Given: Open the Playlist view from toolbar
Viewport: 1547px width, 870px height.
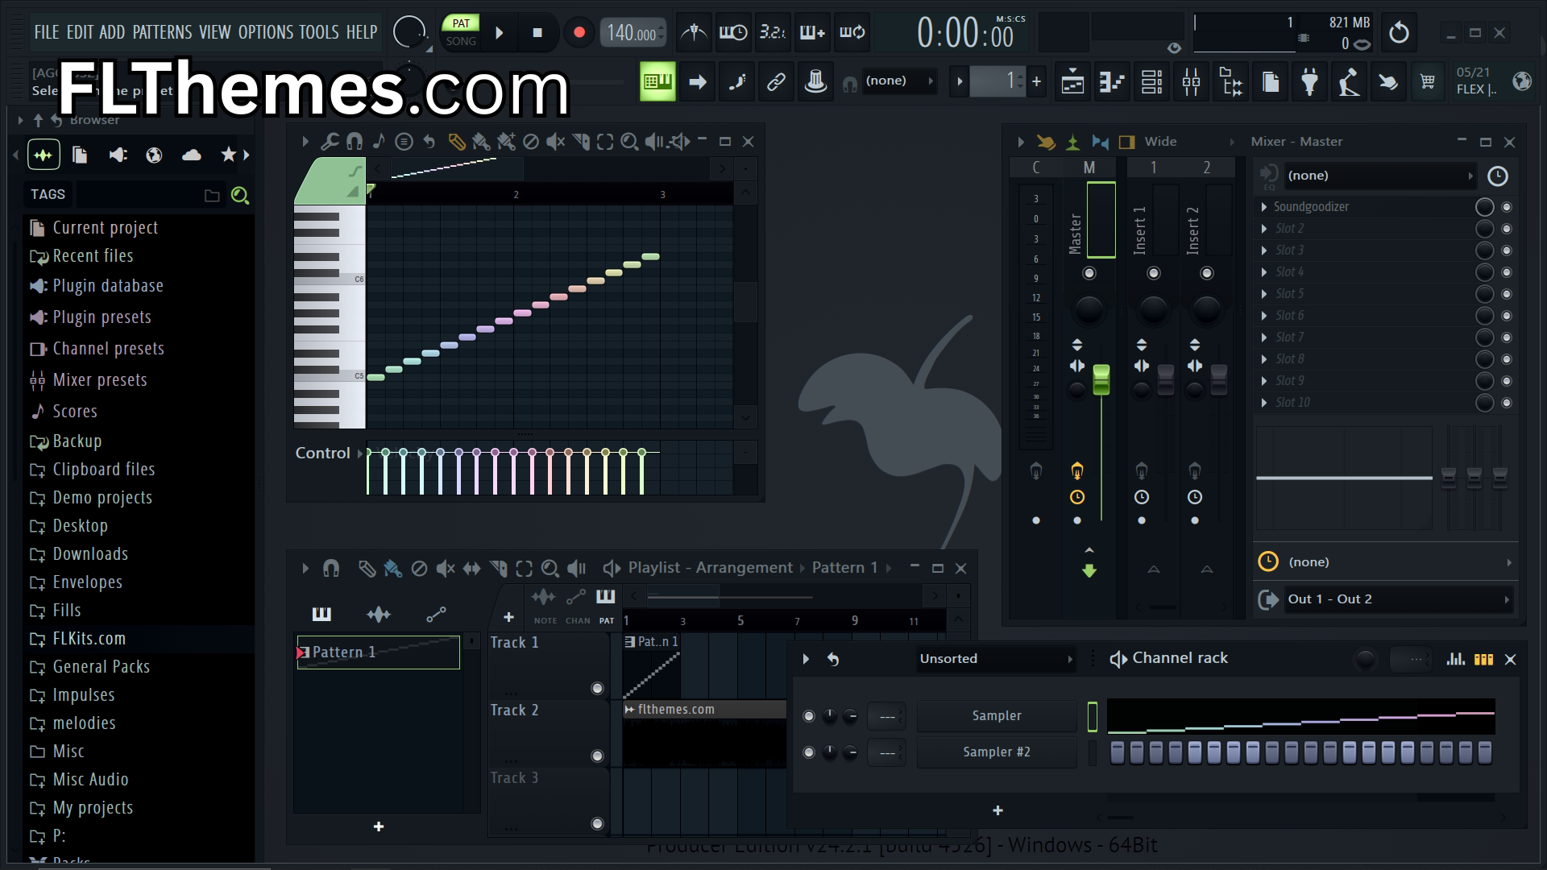Looking at the screenshot, I should pyautogui.click(x=1072, y=81).
